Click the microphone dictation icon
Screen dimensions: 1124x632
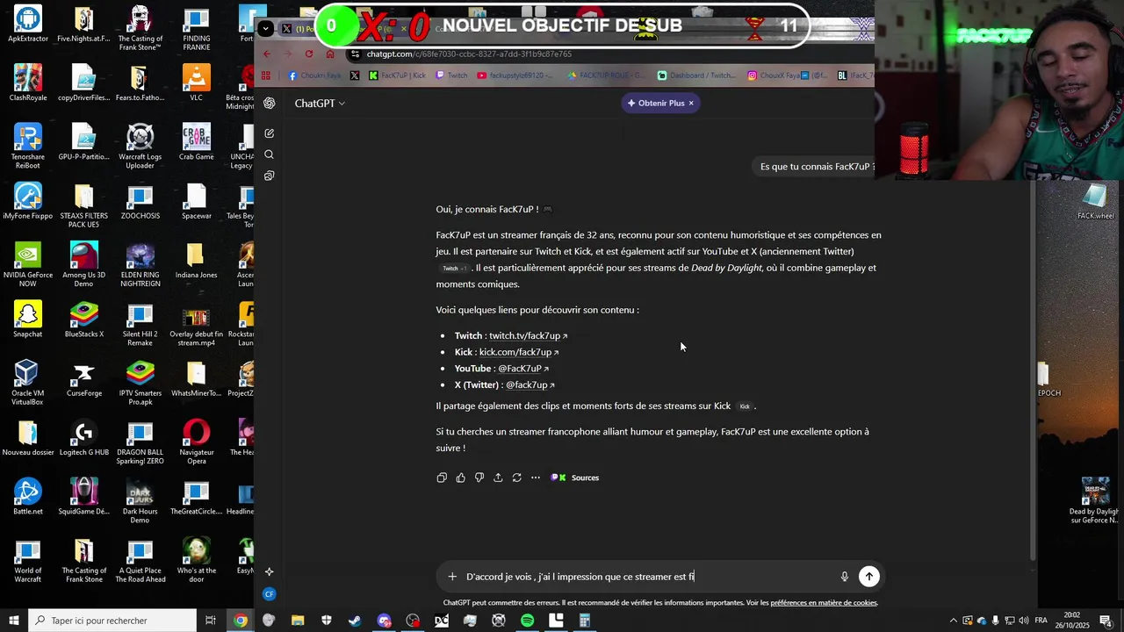[845, 577]
